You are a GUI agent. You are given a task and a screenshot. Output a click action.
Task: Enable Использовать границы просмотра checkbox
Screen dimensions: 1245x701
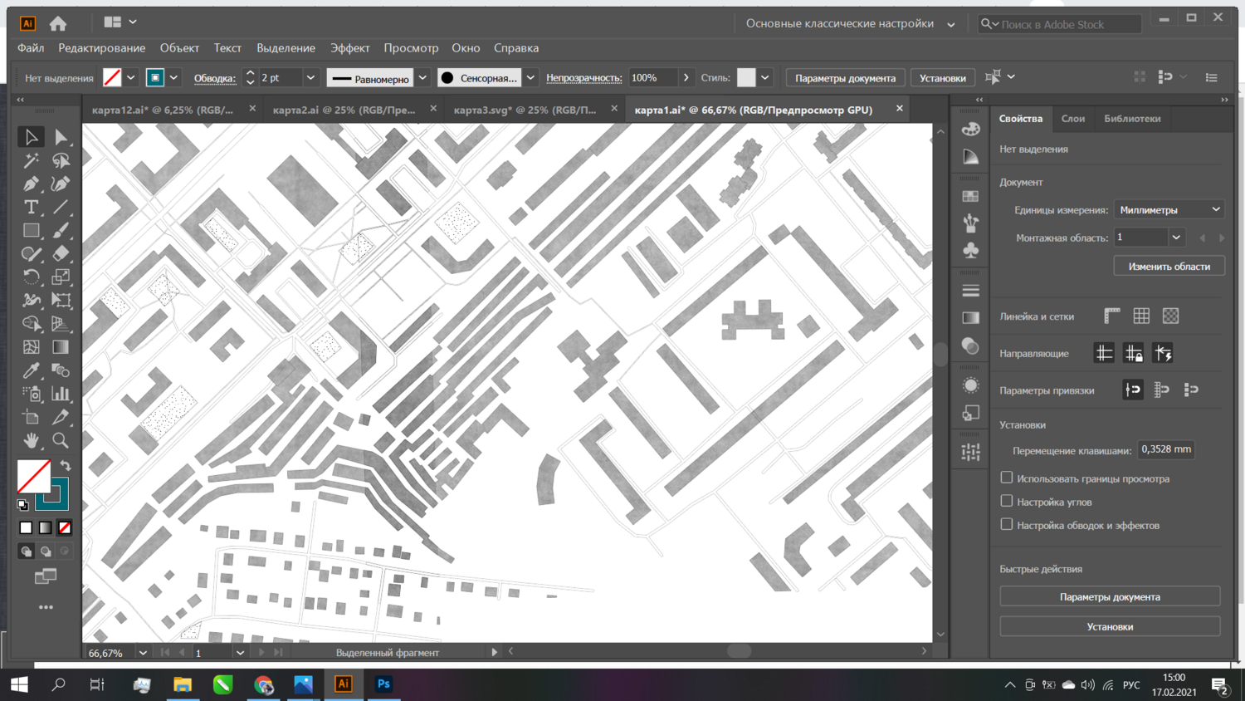click(x=1007, y=478)
